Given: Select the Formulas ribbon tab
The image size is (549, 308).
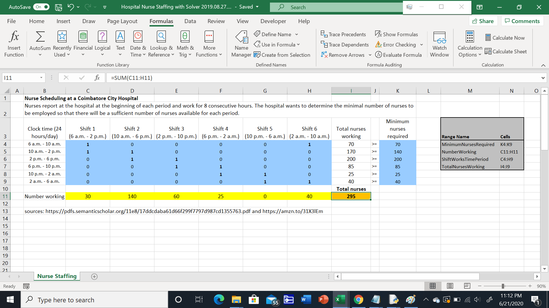Looking at the screenshot, I should 161,21.
